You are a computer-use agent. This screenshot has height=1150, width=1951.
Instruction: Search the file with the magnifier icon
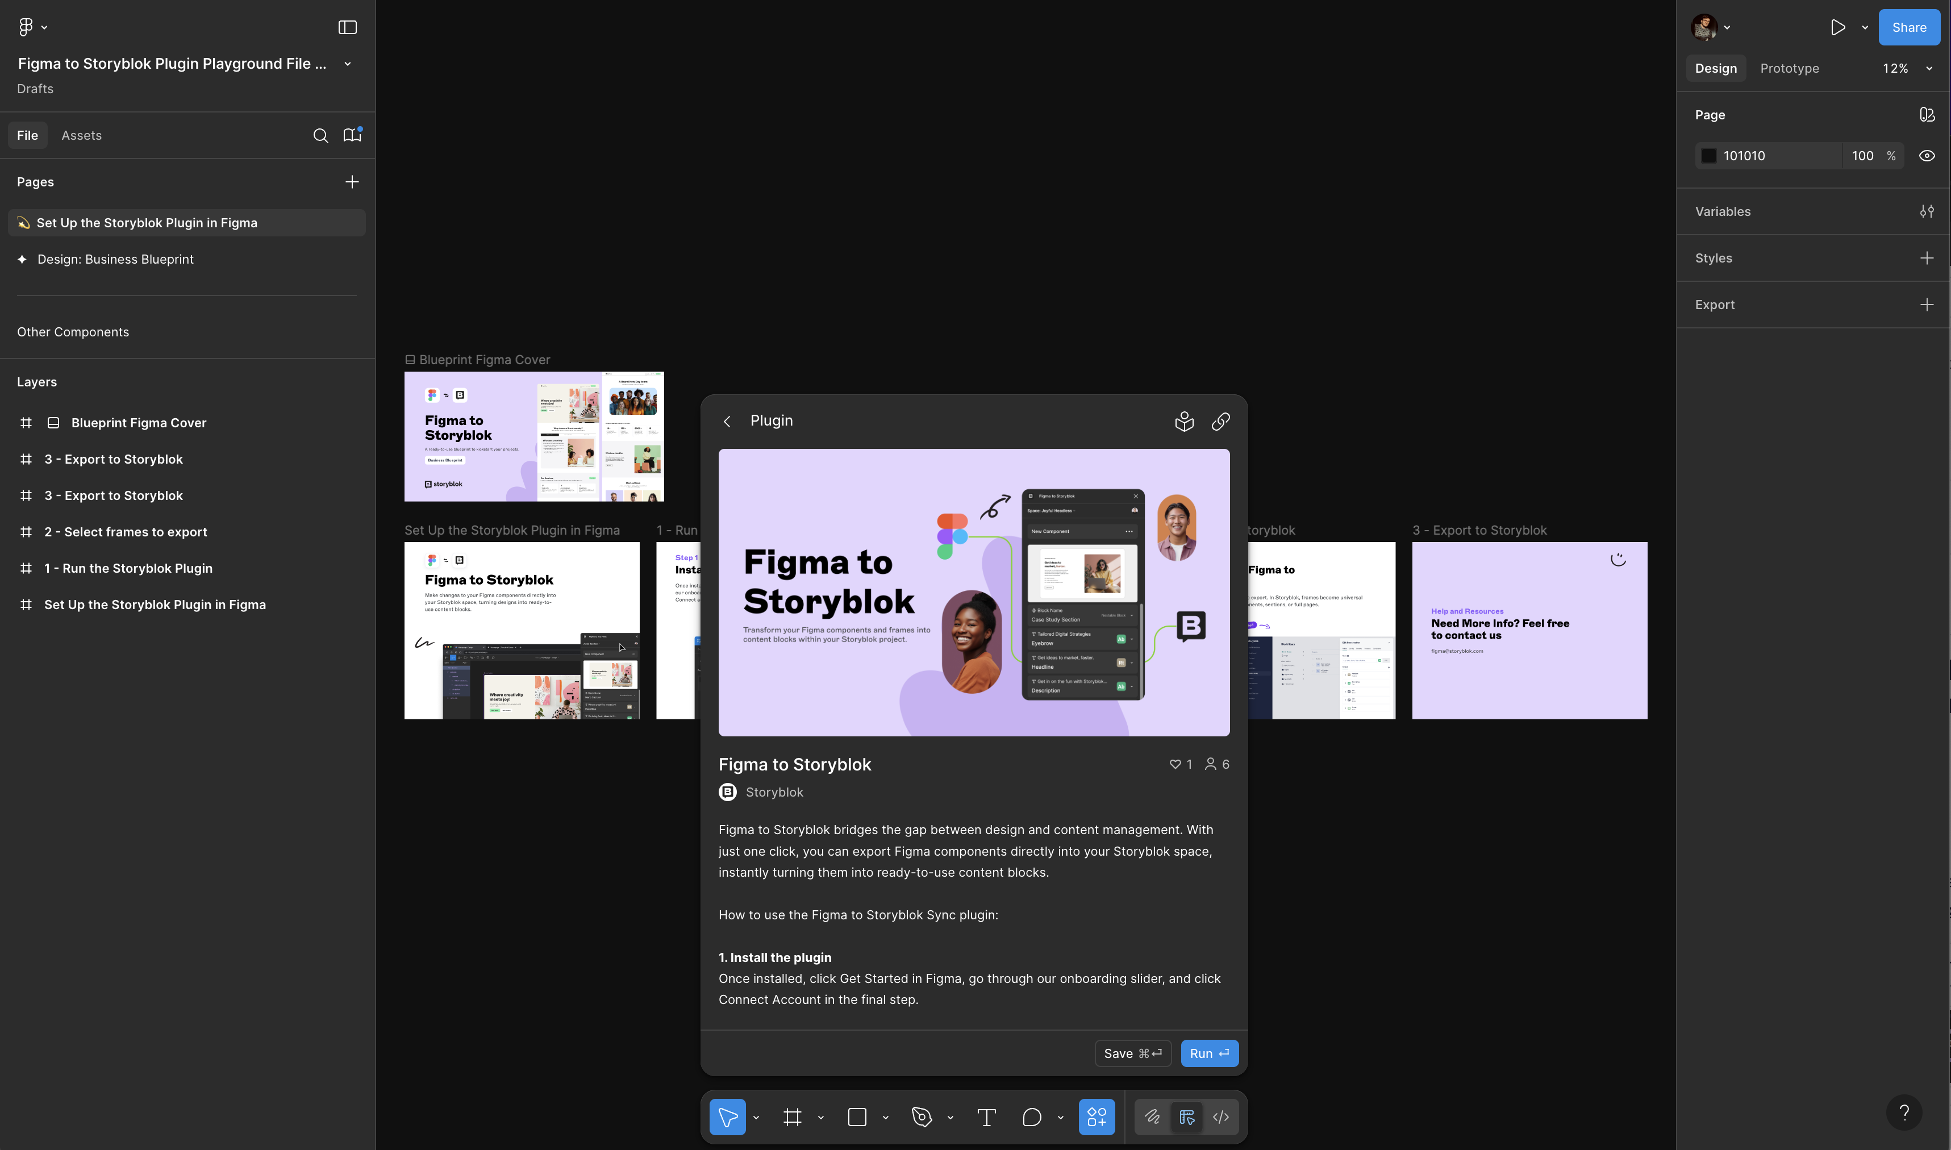coord(320,136)
